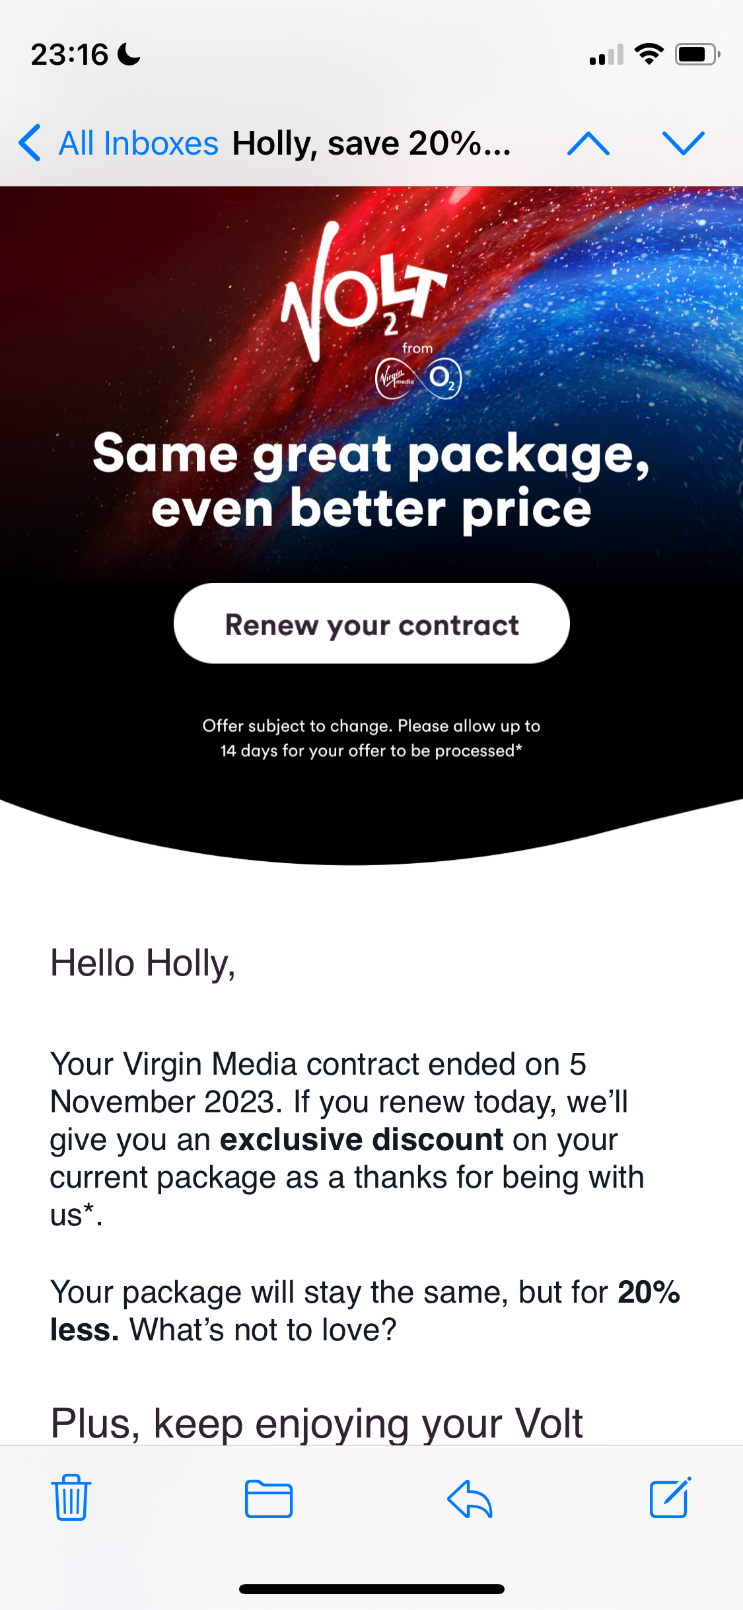The width and height of the screenshot is (743, 1610).
Task: Tap the clock showing 23:16
Action: (x=69, y=54)
